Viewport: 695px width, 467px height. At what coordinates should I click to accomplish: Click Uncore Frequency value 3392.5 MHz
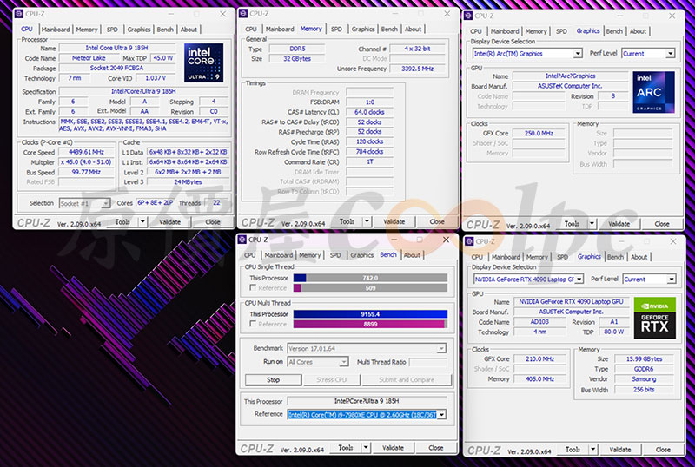pyautogui.click(x=417, y=69)
